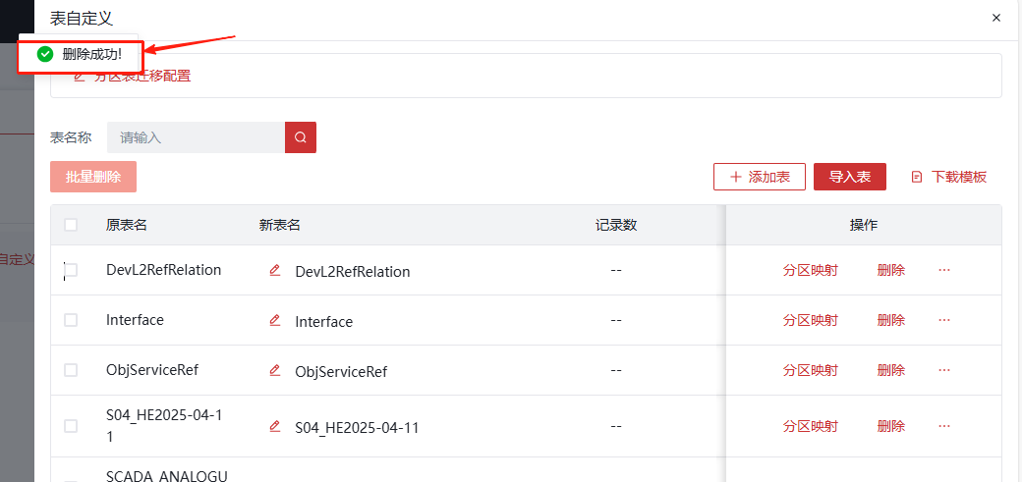Click 导入表 import button
Viewport: 1022px width, 482px height.
[x=849, y=177]
